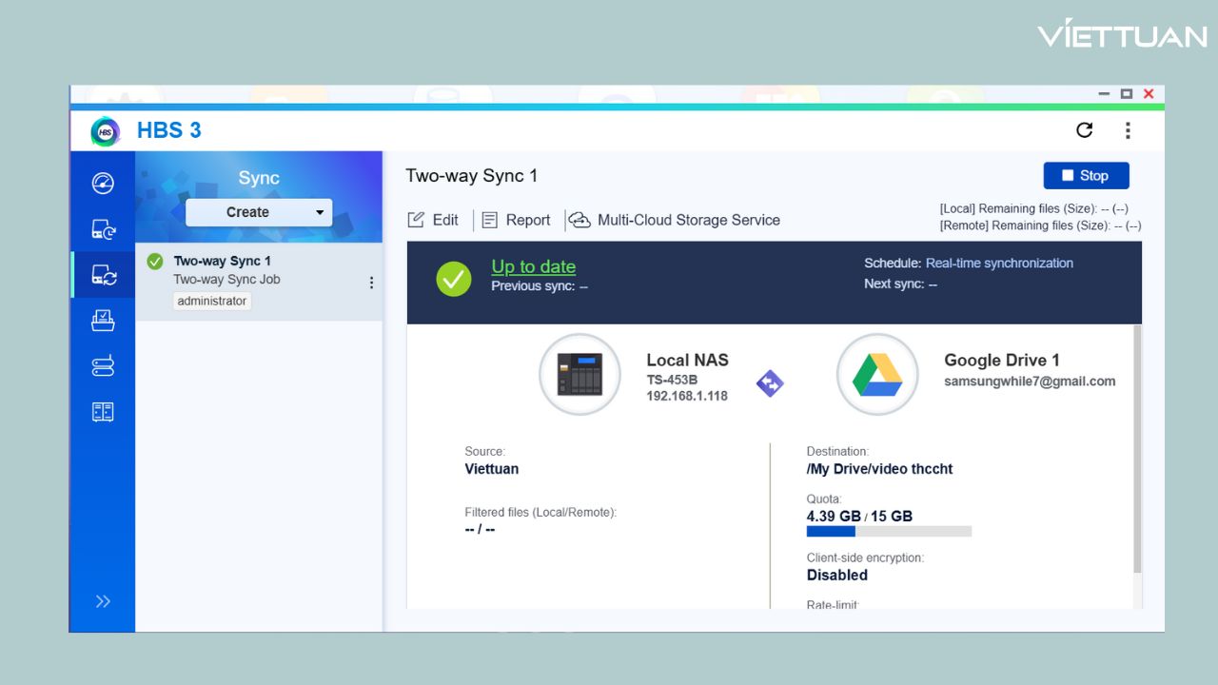1218x685 pixels.
Task: Open Two-way Sync 1 job options menu
Action: click(371, 283)
